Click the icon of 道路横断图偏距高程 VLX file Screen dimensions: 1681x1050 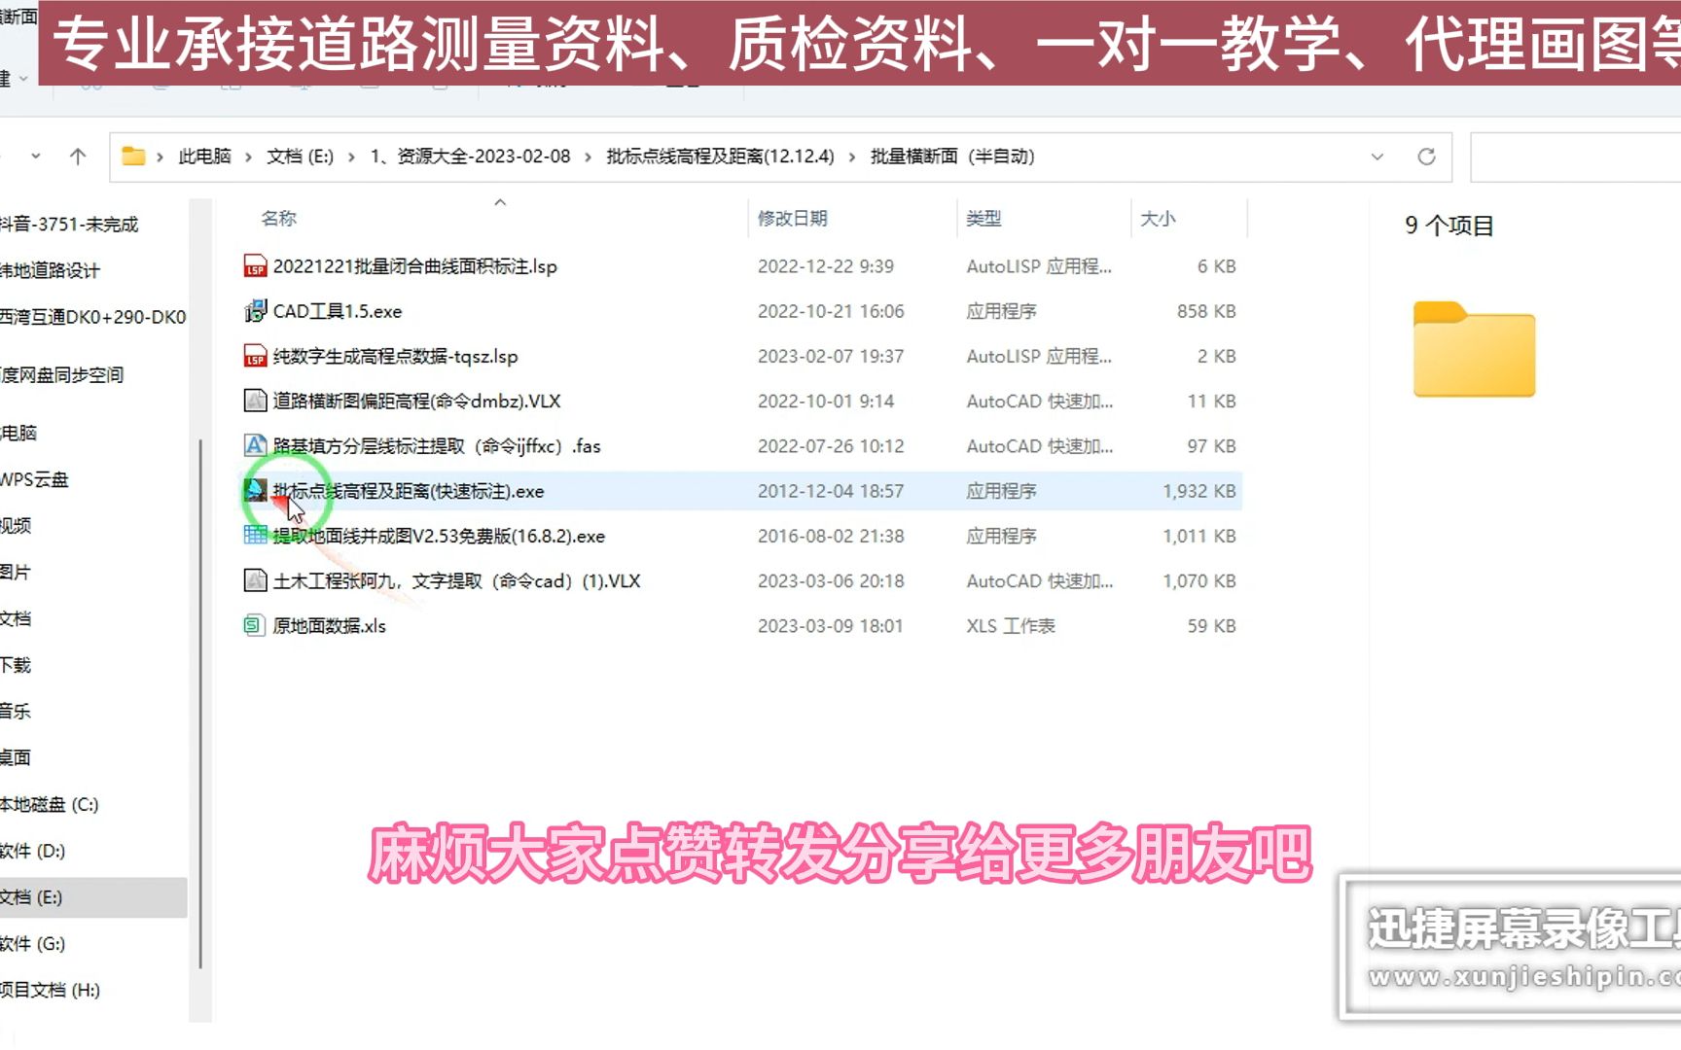[x=255, y=401]
